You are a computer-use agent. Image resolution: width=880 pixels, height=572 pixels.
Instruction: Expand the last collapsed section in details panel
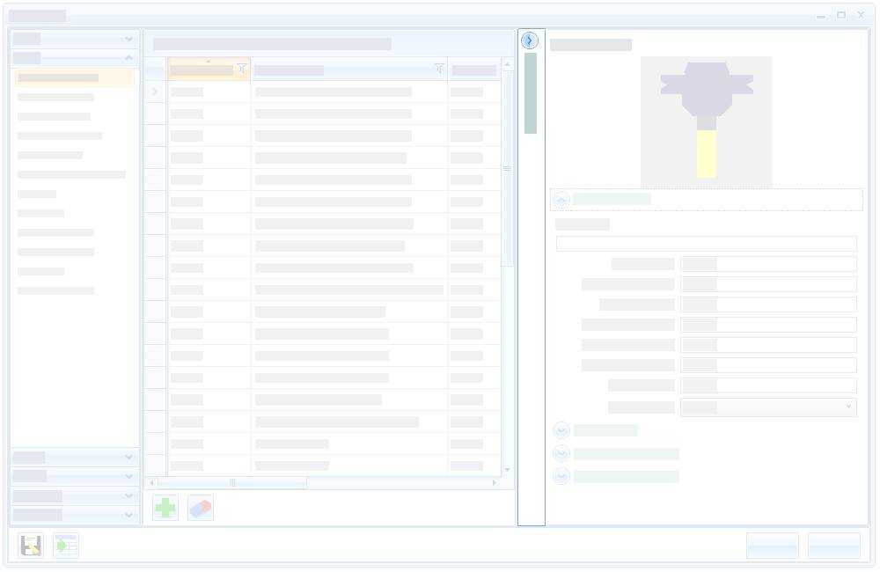coord(561,476)
